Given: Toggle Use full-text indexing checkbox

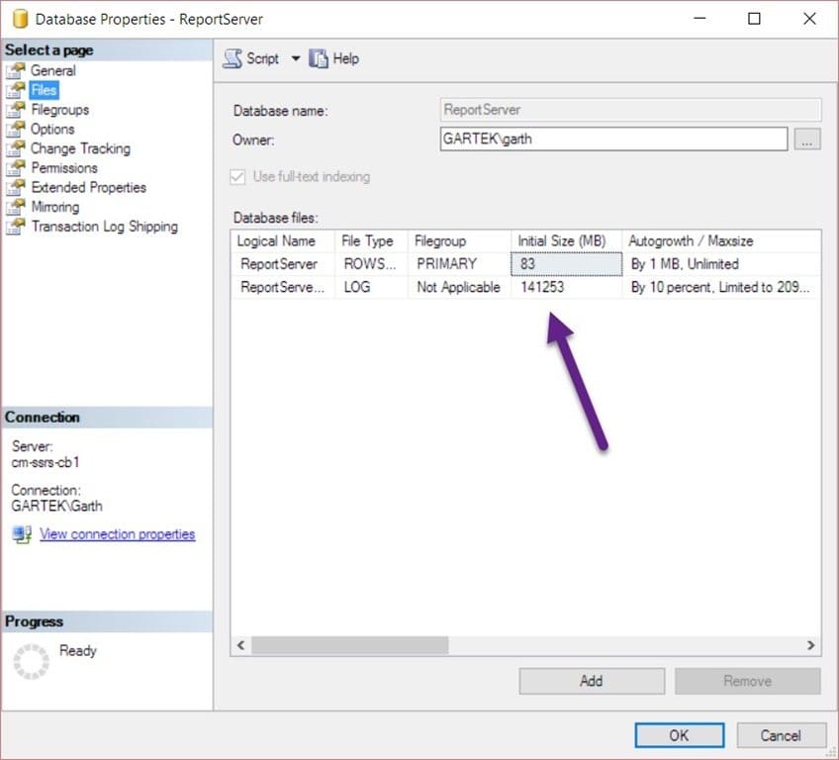Looking at the screenshot, I should (x=237, y=176).
